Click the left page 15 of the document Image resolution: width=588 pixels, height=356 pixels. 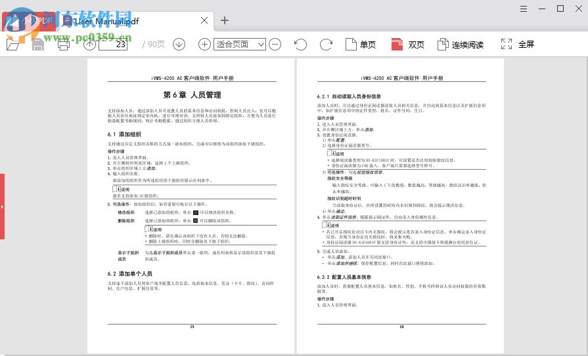[x=191, y=205]
